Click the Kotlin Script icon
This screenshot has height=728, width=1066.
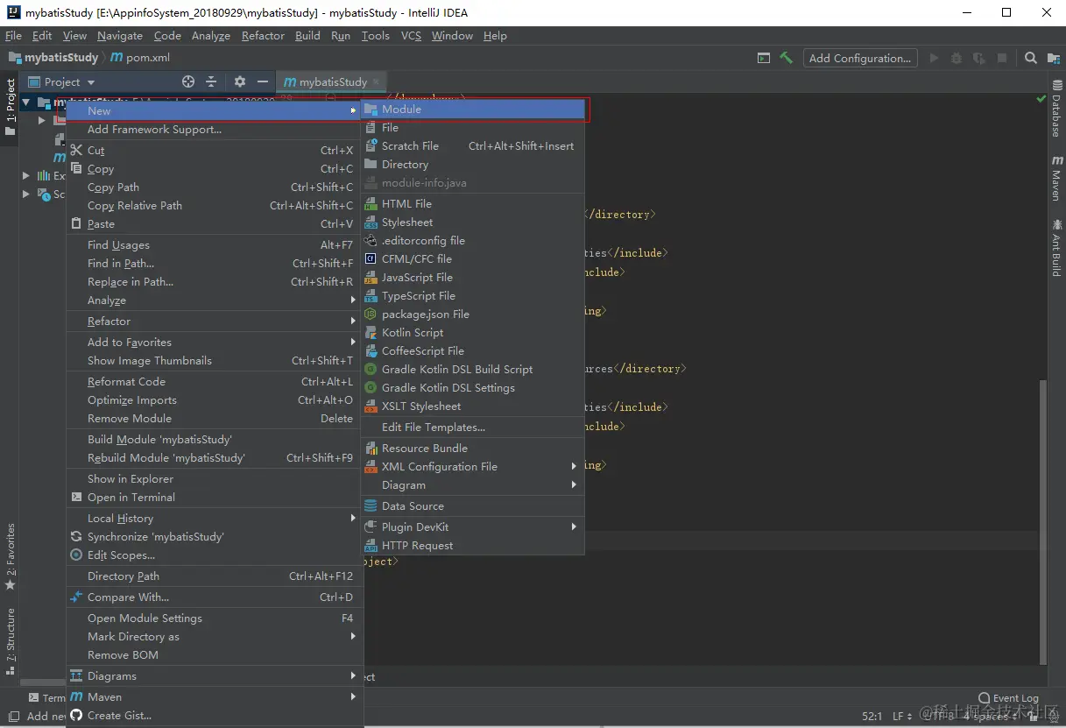pos(371,333)
